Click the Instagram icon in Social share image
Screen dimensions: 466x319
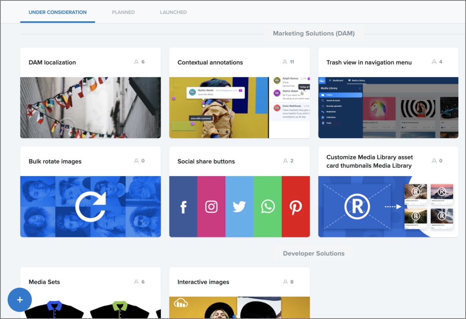point(211,207)
